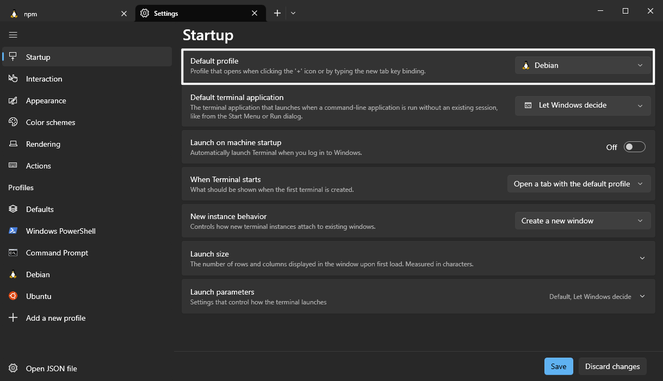Click the plus icon to add new profile
663x381 pixels.
[14, 318]
